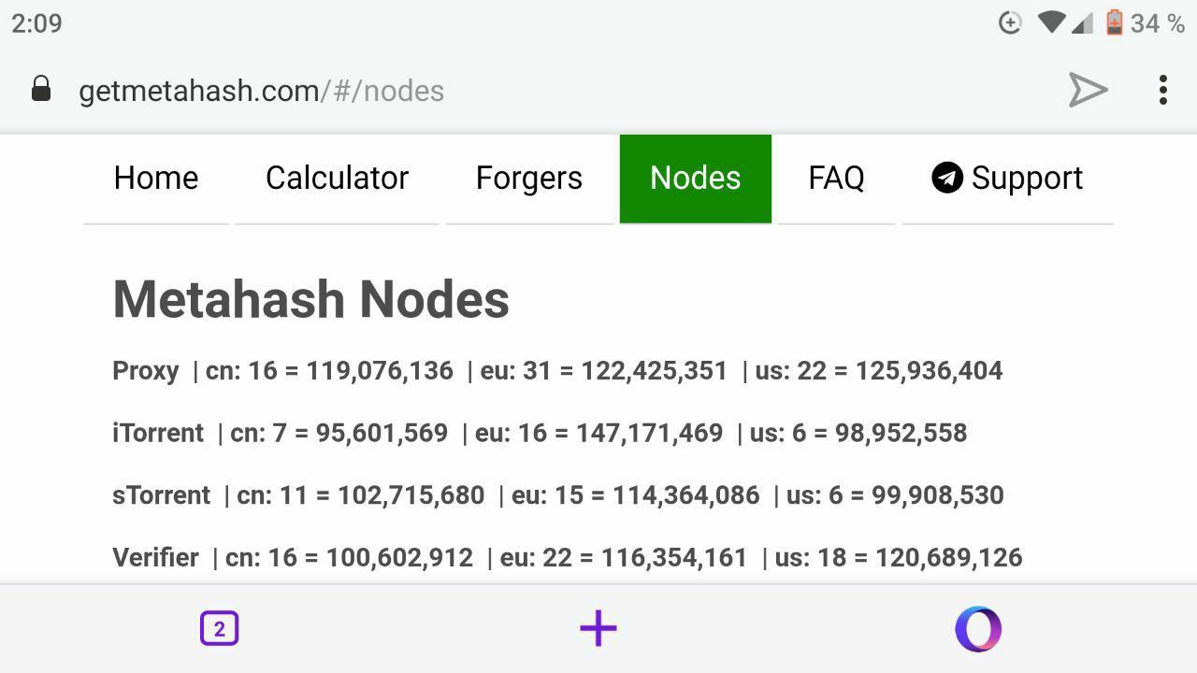Tap the sTorrent row label
The height and width of the screenshot is (673, 1197).
(161, 495)
